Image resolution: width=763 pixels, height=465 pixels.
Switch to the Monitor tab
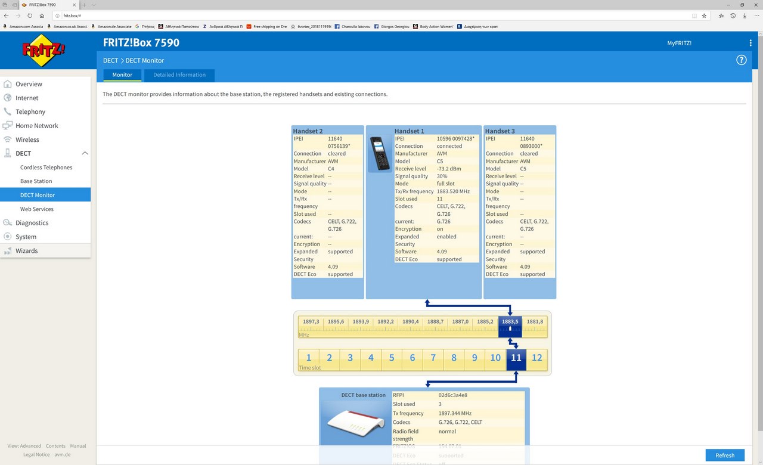pyautogui.click(x=122, y=75)
